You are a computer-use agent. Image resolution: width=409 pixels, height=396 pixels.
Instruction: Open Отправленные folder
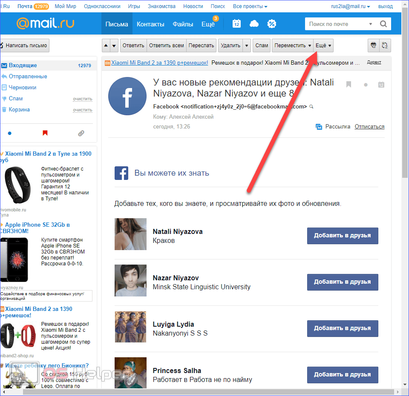28,76
